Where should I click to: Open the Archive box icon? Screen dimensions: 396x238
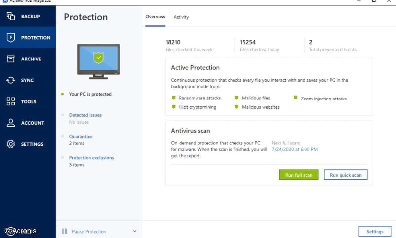tap(10, 59)
